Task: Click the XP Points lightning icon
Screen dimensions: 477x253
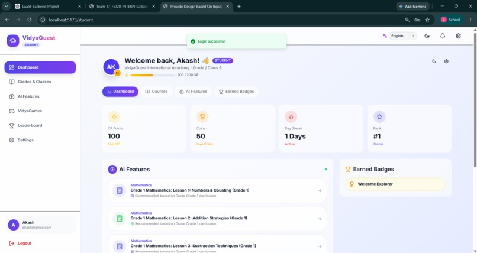Action: point(114,116)
